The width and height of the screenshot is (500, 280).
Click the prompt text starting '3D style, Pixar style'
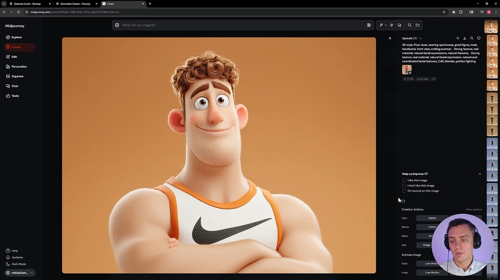point(441,53)
